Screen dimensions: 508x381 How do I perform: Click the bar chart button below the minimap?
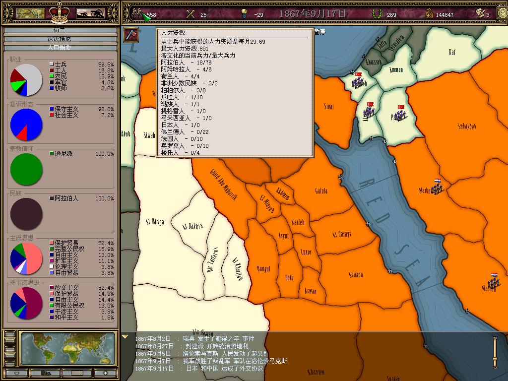pyautogui.click(x=46, y=373)
